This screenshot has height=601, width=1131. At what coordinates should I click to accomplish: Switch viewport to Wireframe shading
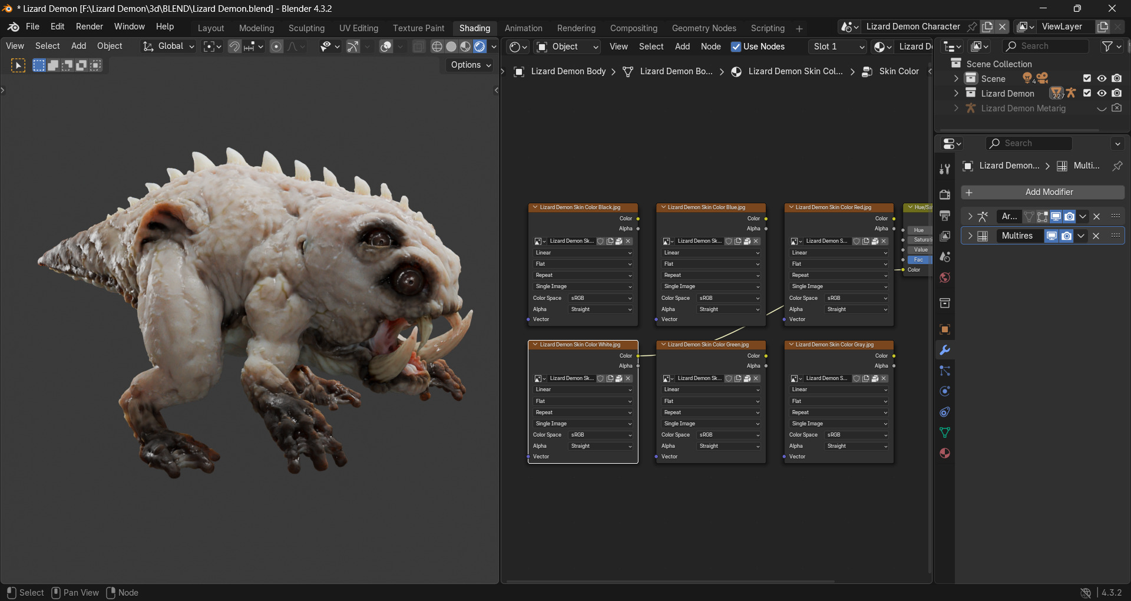tap(437, 47)
